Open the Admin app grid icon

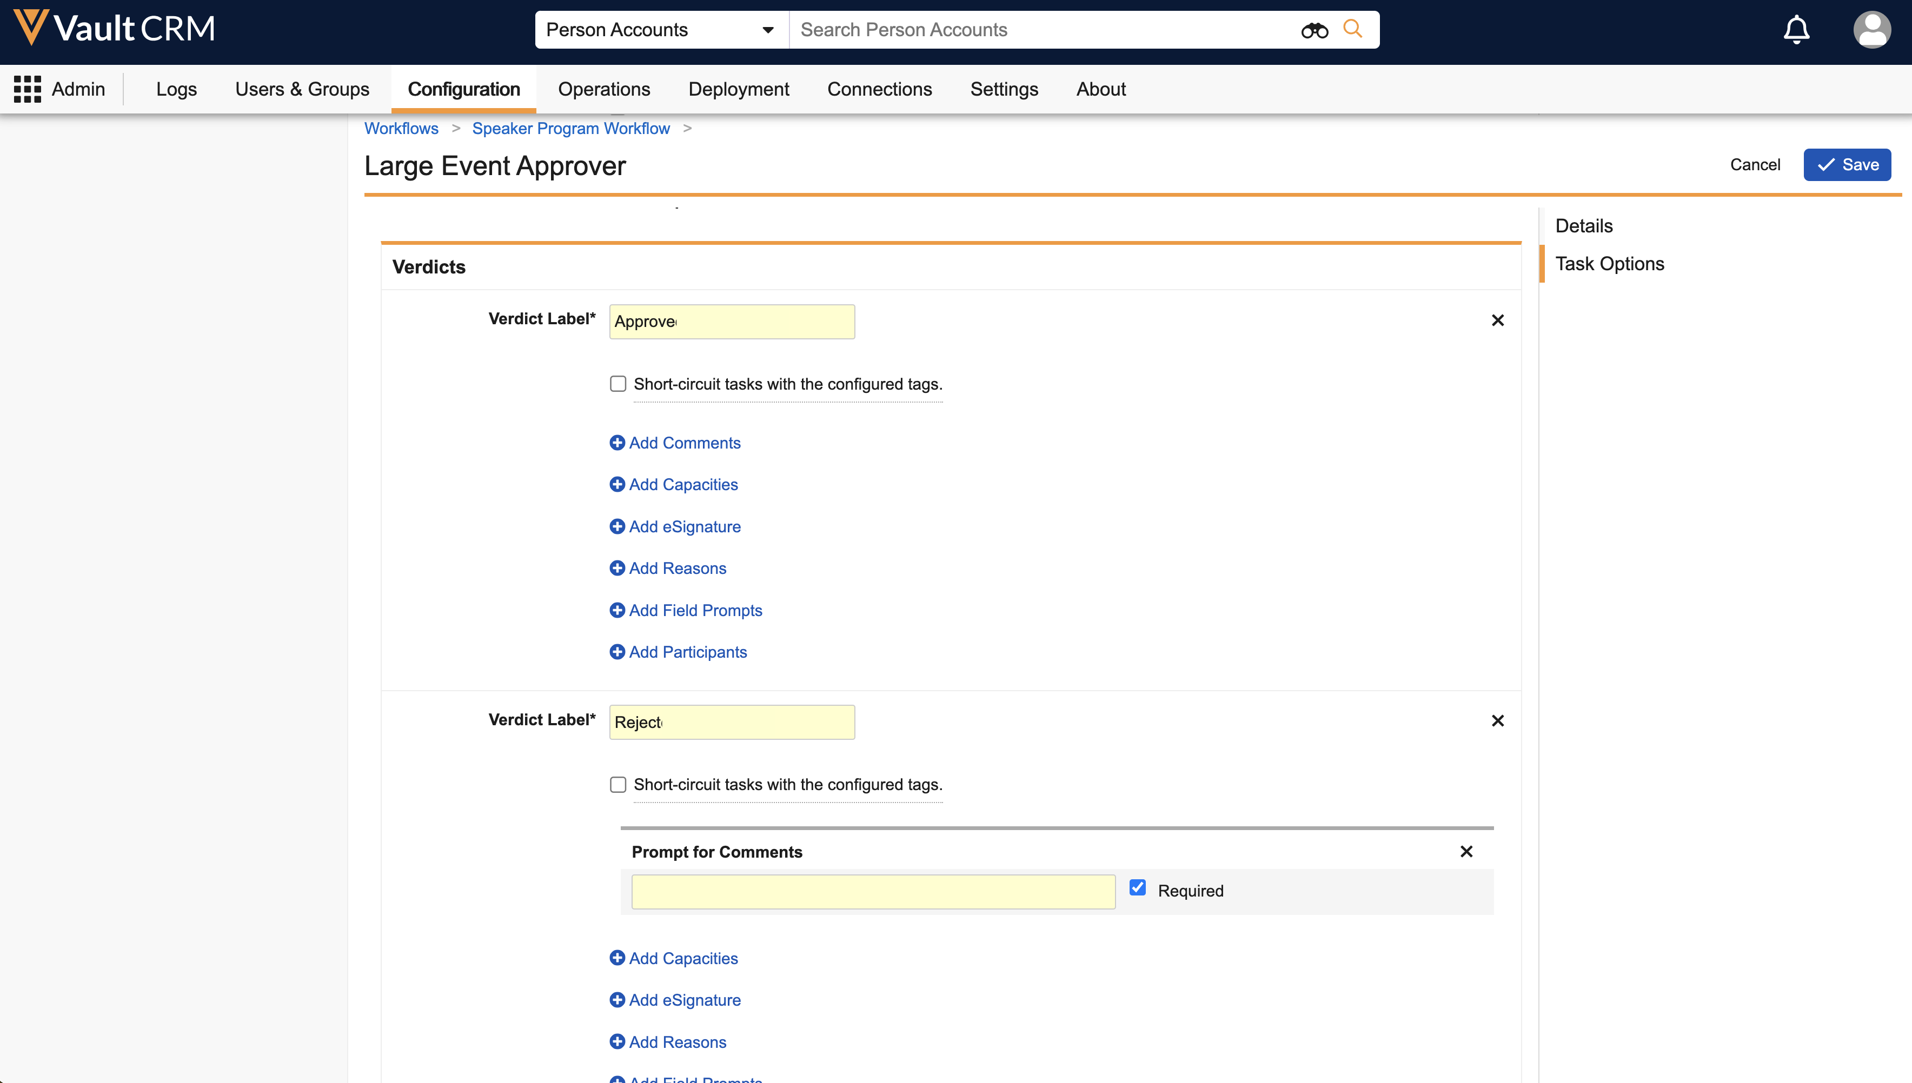coord(28,89)
